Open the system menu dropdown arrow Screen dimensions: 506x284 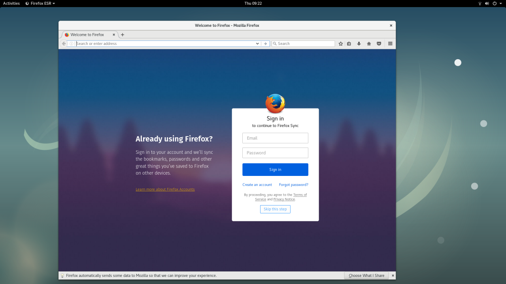click(x=500, y=4)
